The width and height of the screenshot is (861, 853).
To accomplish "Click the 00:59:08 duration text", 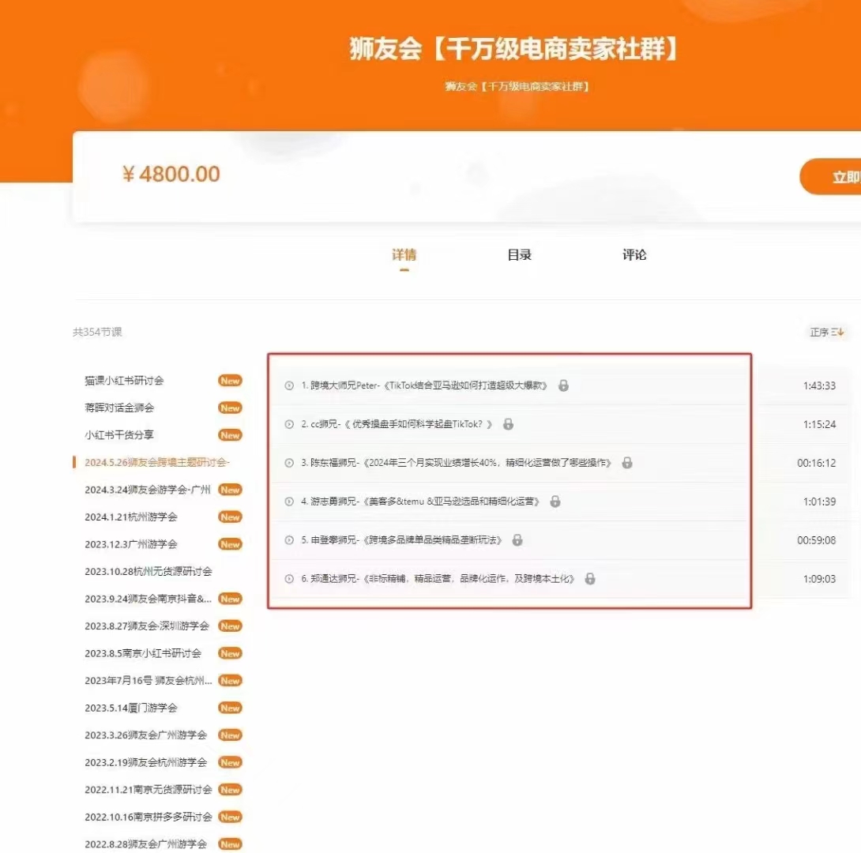I will [x=817, y=540].
